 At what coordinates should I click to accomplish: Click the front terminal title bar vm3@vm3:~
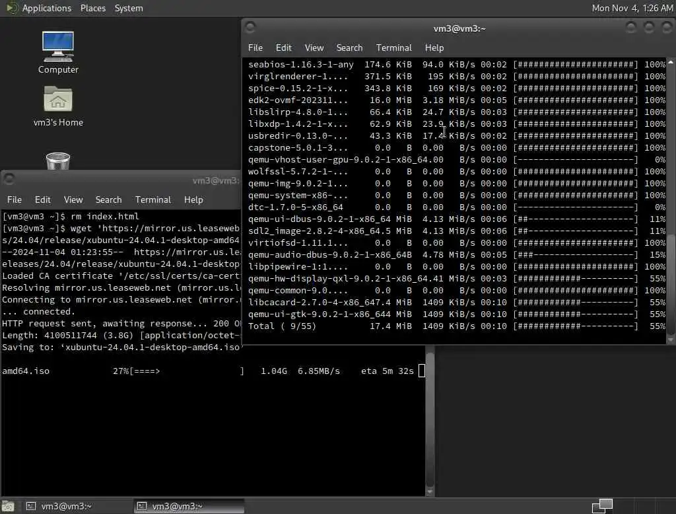(x=459, y=28)
